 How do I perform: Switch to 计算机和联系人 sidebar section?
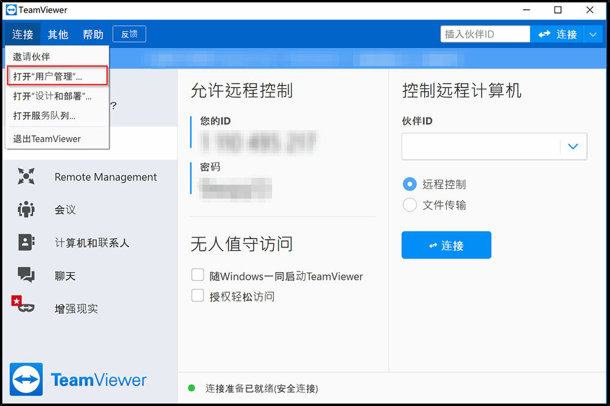pos(92,243)
